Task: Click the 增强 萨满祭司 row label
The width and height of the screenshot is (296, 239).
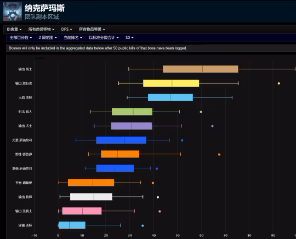Action: [x=22, y=168]
